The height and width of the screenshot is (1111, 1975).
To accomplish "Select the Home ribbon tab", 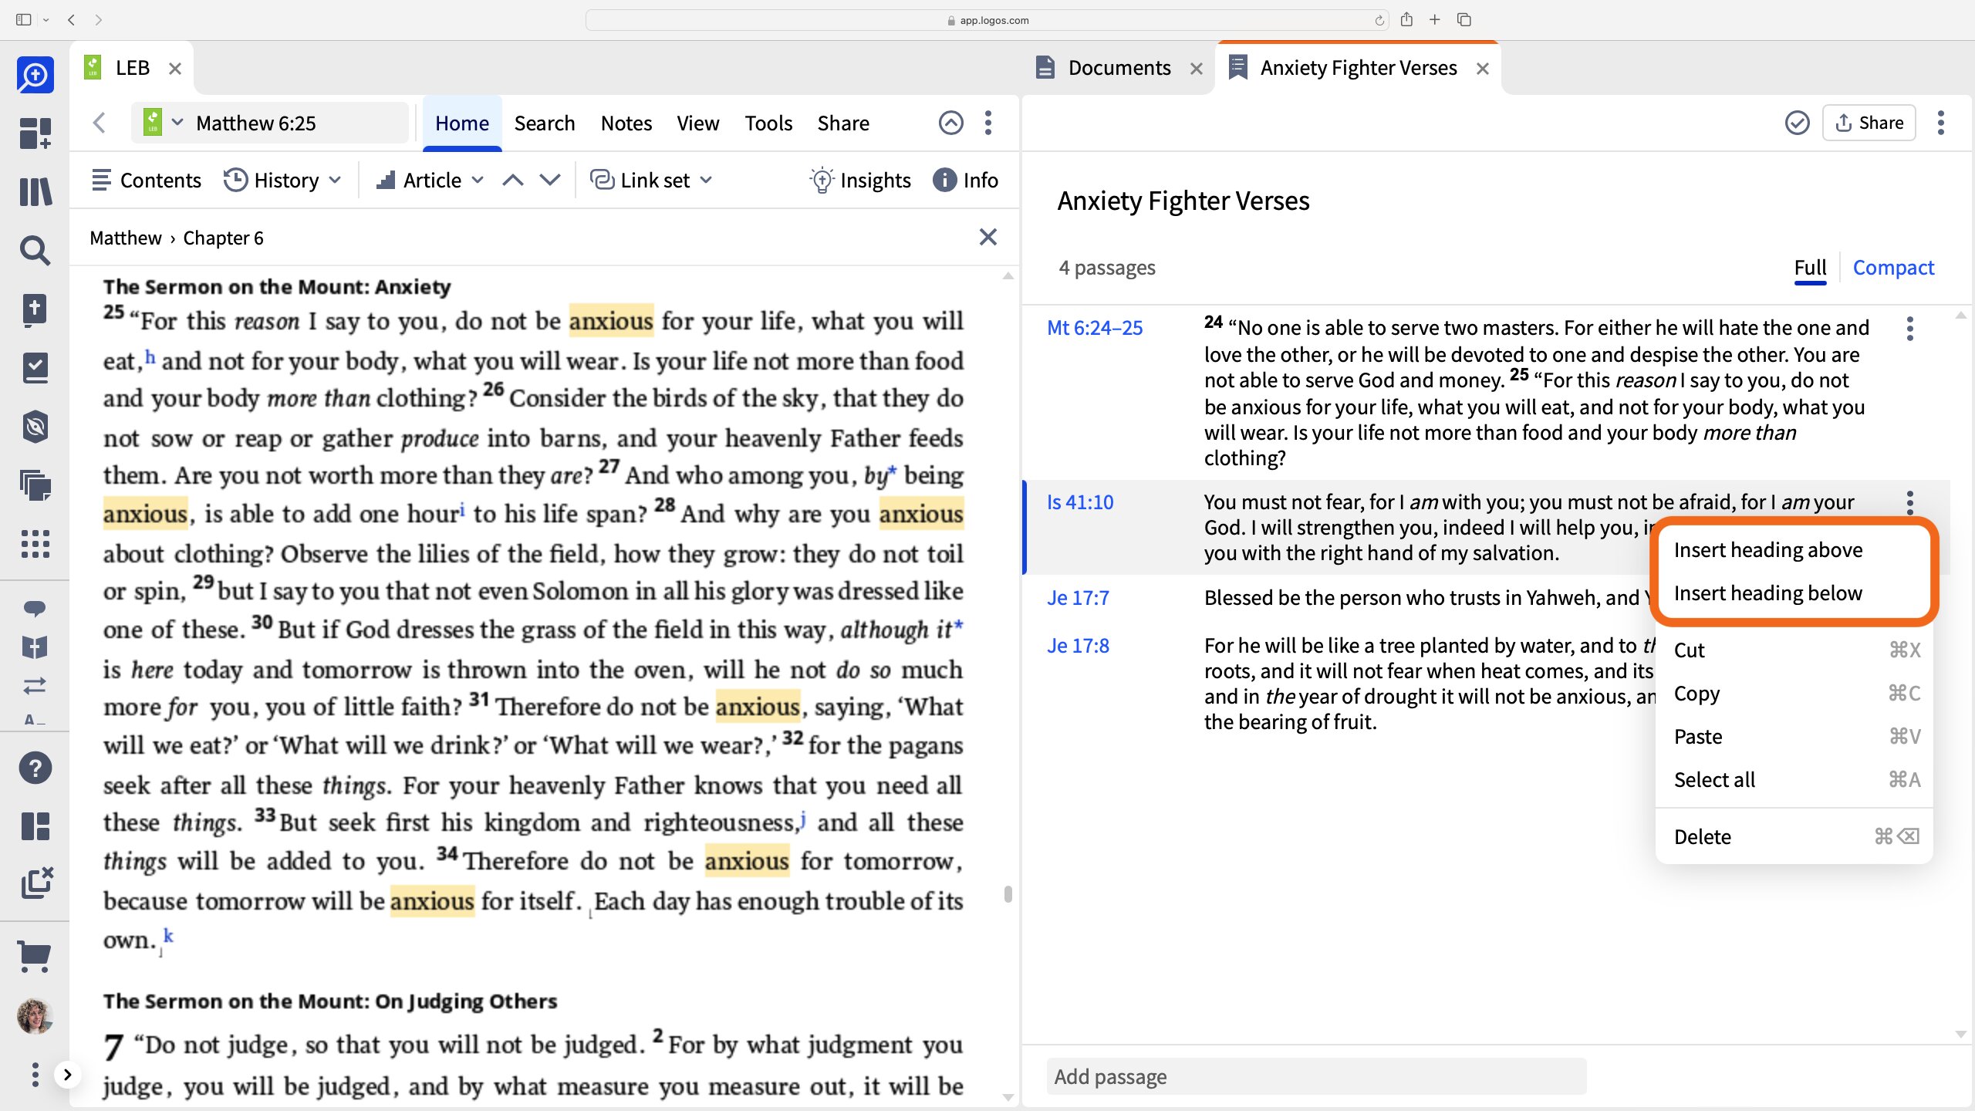I will tap(462, 123).
